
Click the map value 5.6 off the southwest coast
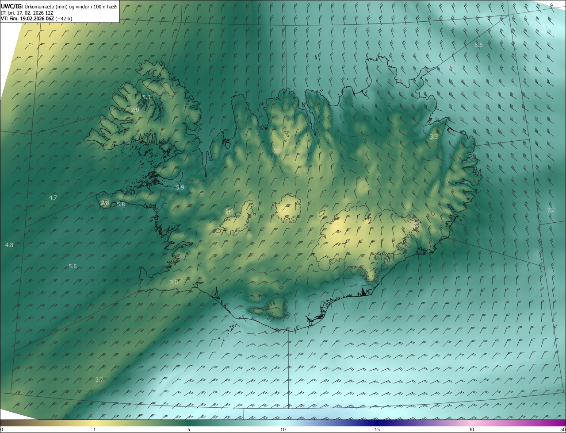click(73, 267)
